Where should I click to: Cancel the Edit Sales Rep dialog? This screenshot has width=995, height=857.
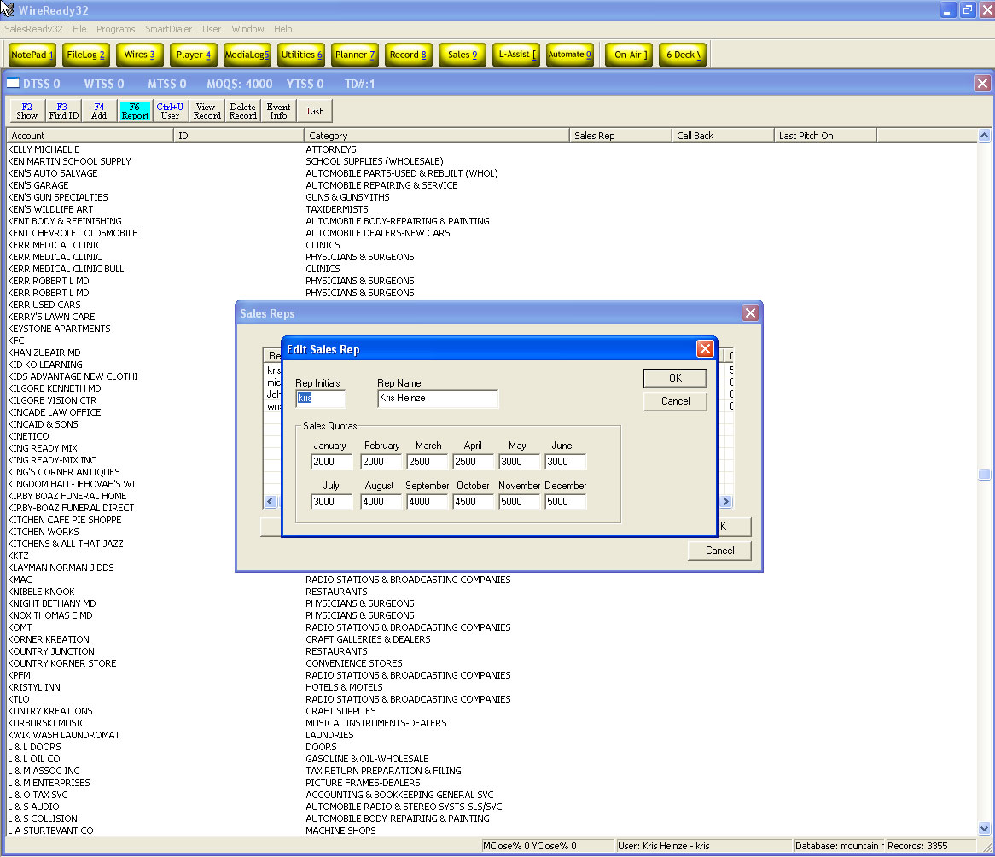(x=675, y=401)
